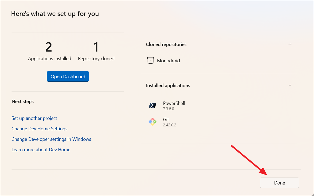
Task: Click the Monodroid repository archive icon
Action: [x=150, y=60]
